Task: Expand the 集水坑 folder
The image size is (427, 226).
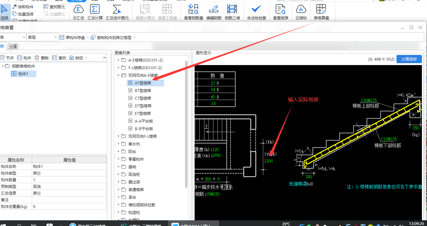Action: point(119,144)
